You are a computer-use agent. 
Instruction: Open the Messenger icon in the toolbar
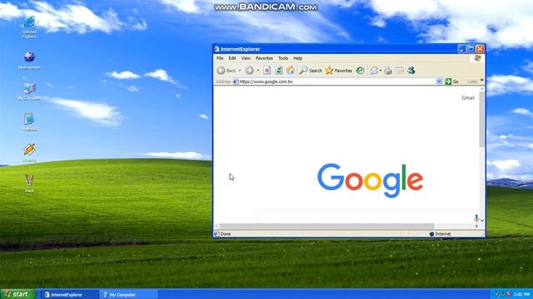[411, 71]
